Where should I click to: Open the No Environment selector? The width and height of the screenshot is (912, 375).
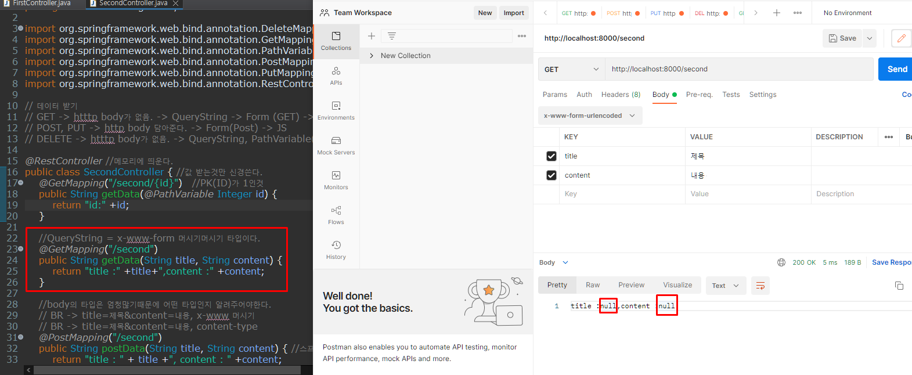tap(848, 13)
